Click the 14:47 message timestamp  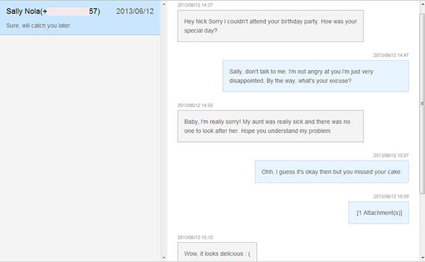click(391, 55)
